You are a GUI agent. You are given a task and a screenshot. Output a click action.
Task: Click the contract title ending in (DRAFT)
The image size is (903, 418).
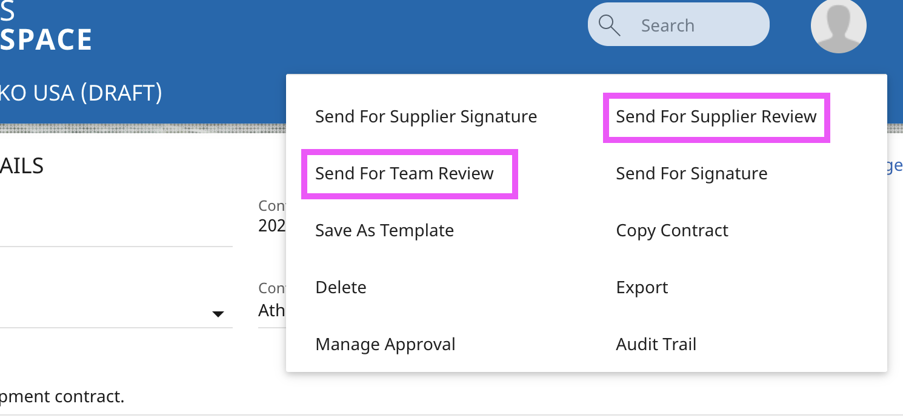(x=81, y=93)
